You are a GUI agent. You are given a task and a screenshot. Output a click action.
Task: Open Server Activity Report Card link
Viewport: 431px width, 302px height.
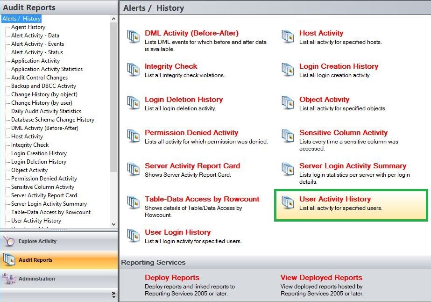coord(192,166)
